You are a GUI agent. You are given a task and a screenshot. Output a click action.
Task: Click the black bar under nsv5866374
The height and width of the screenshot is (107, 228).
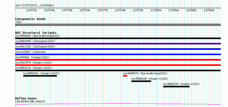click(x=176, y=87)
